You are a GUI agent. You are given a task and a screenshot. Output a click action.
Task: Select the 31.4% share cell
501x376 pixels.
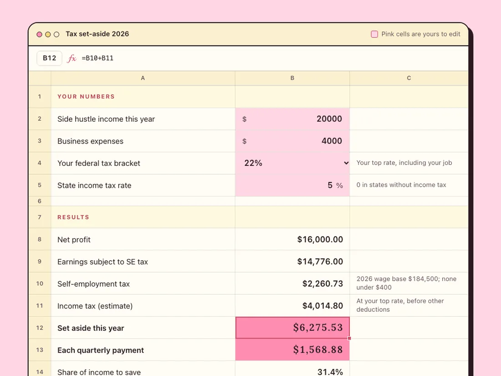(x=292, y=369)
